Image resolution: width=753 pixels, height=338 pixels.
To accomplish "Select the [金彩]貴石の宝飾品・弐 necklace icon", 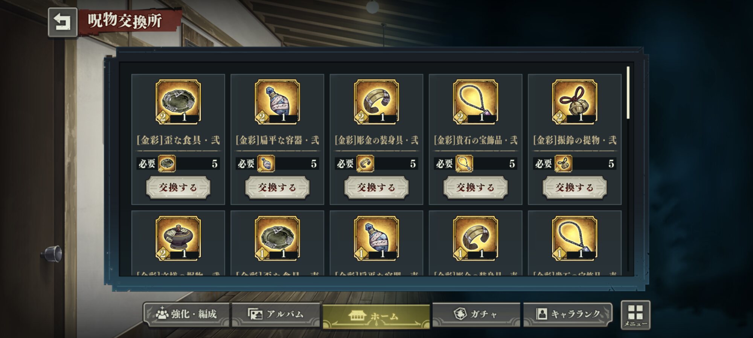I will [476, 101].
